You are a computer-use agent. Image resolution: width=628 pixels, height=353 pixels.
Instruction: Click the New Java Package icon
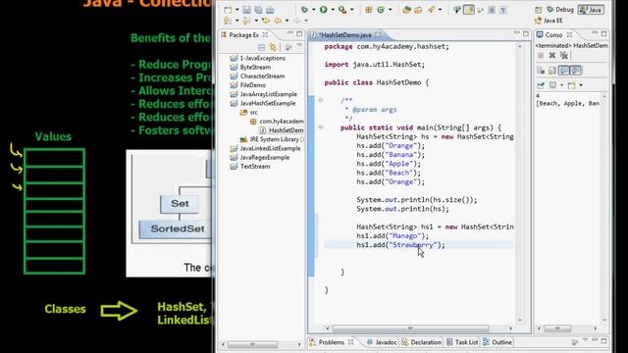tap(369, 10)
